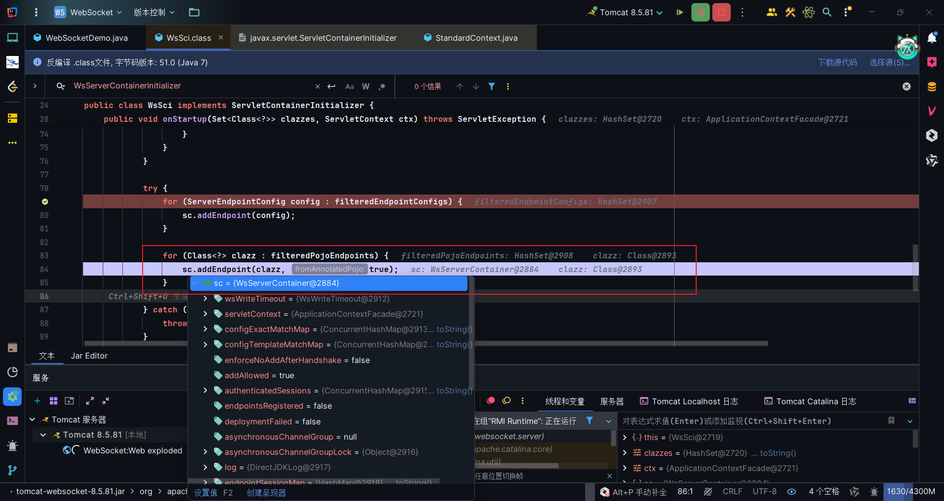Viewport: 944px width, 501px height.
Task: Open build tools hammer-wrench icon
Action: tap(790, 12)
